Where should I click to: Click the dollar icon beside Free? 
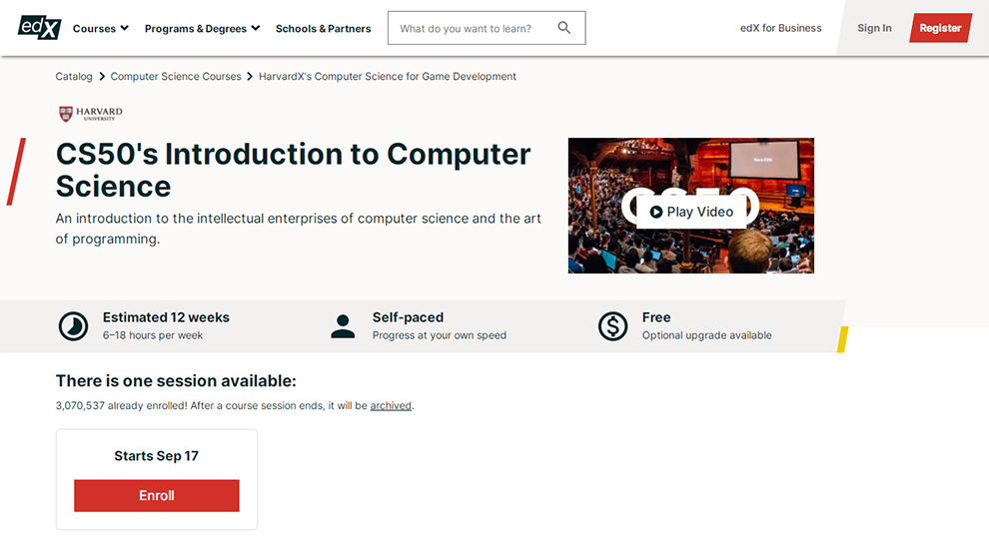coord(612,326)
